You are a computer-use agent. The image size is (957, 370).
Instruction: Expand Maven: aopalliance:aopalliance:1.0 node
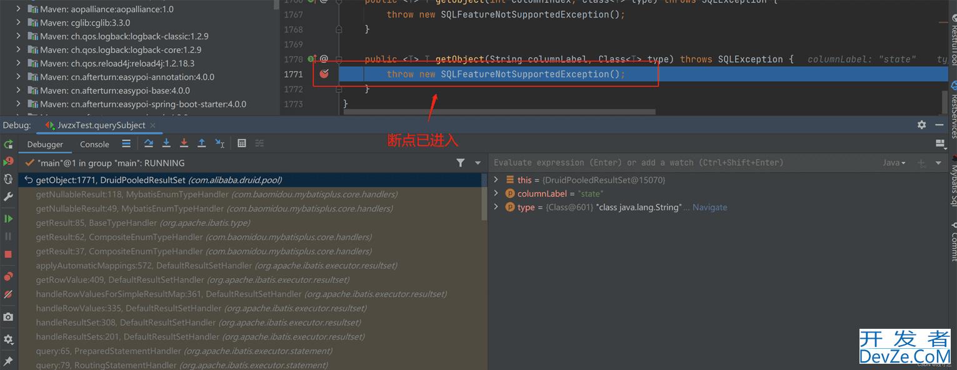point(18,9)
